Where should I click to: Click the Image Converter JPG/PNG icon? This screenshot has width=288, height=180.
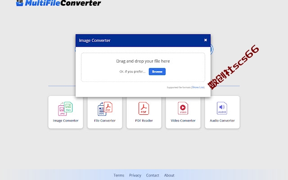pos(65,108)
